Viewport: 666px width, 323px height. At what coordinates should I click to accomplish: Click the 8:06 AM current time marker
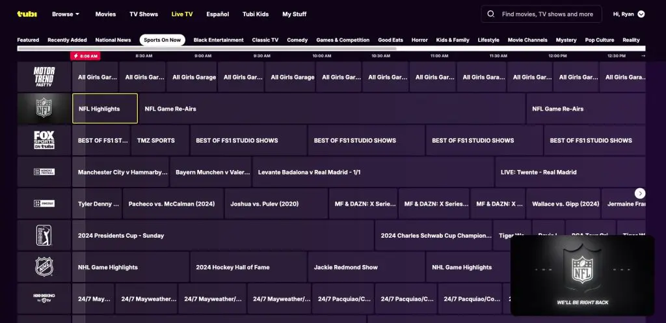click(x=85, y=56)
